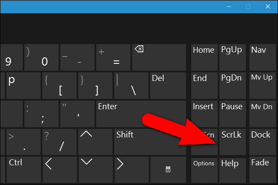Click the Del key
Viewport: 278px width, 185px height.
tap(168, 86)
